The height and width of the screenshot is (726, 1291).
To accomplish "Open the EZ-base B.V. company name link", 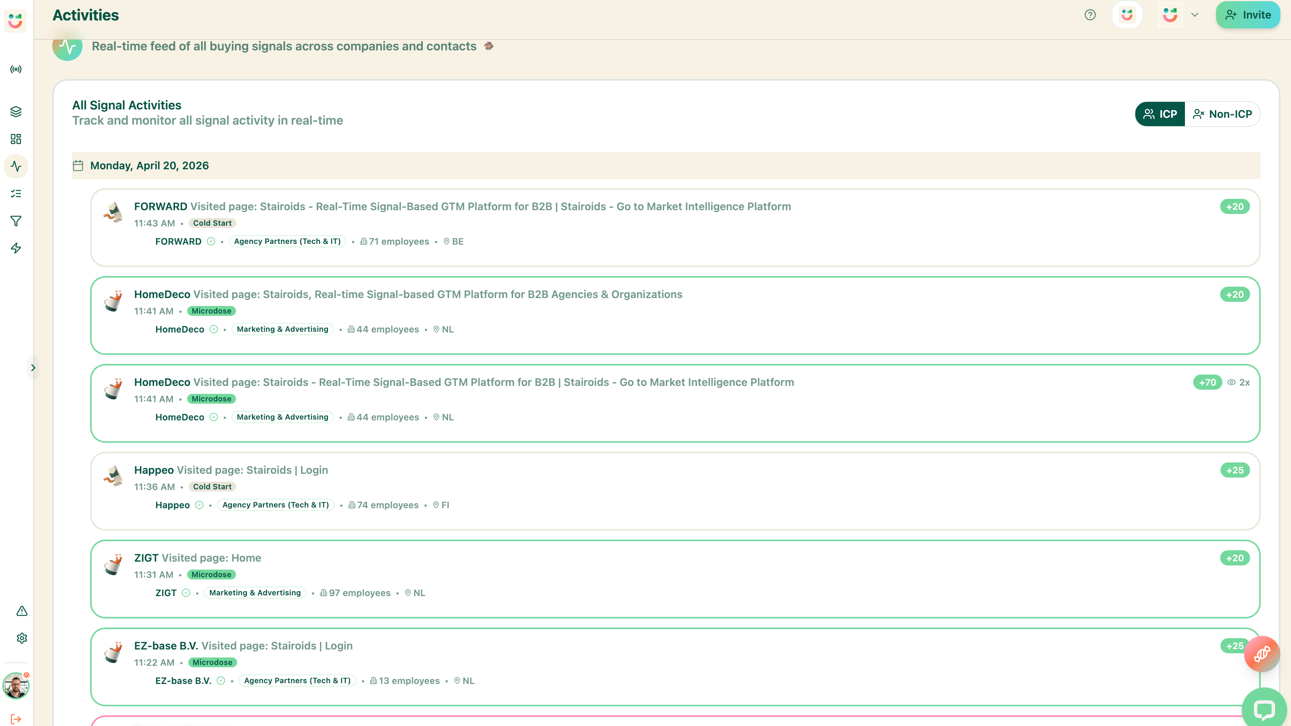I will 183,681.
